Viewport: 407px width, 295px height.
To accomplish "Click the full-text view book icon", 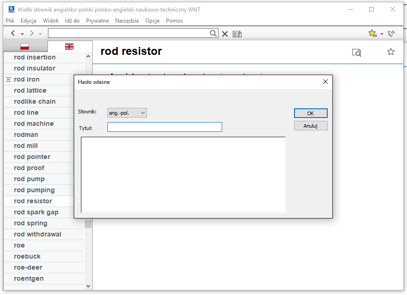I will coord(237,34).
